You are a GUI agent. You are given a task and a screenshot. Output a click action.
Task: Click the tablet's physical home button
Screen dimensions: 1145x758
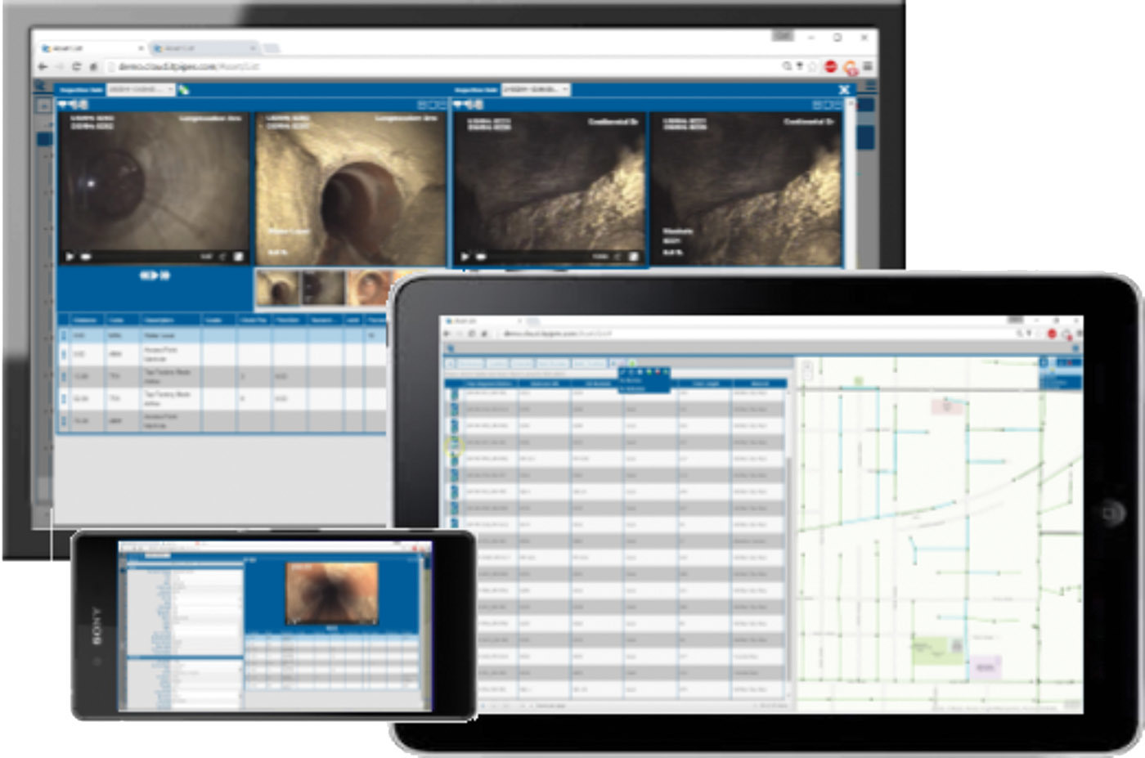pyautogui.click(x=1111, y=514)
